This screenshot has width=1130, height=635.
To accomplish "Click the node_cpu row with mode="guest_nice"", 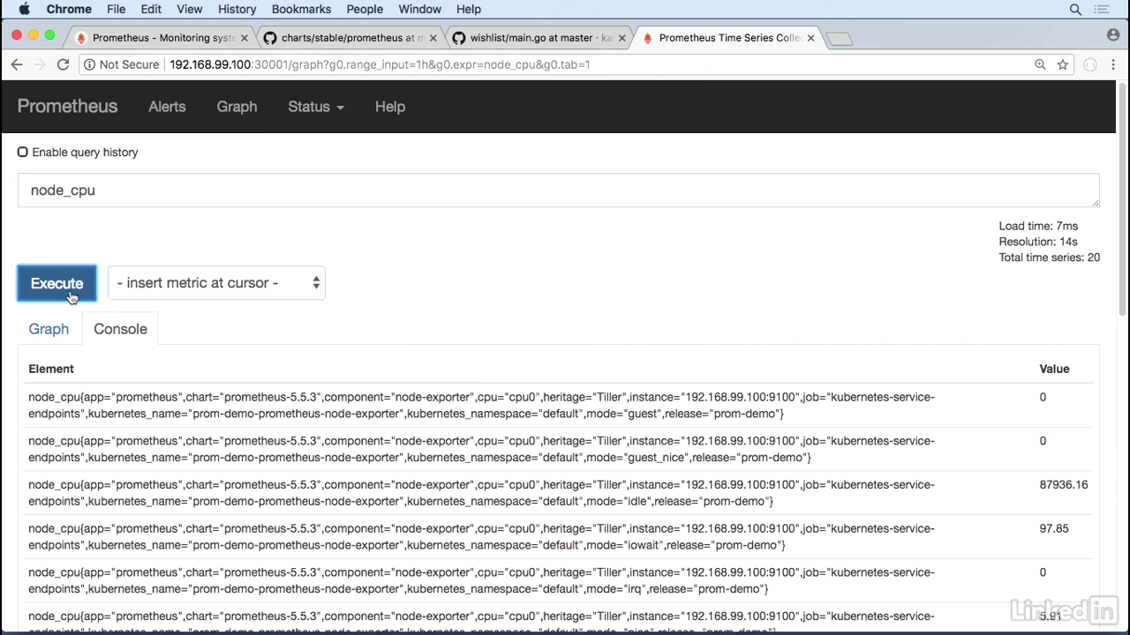I will tap(559, 449).
